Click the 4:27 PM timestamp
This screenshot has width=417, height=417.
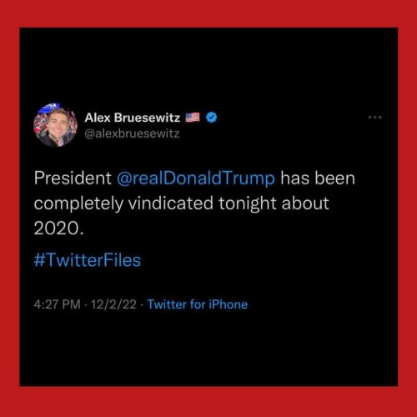tap(57, 304)
